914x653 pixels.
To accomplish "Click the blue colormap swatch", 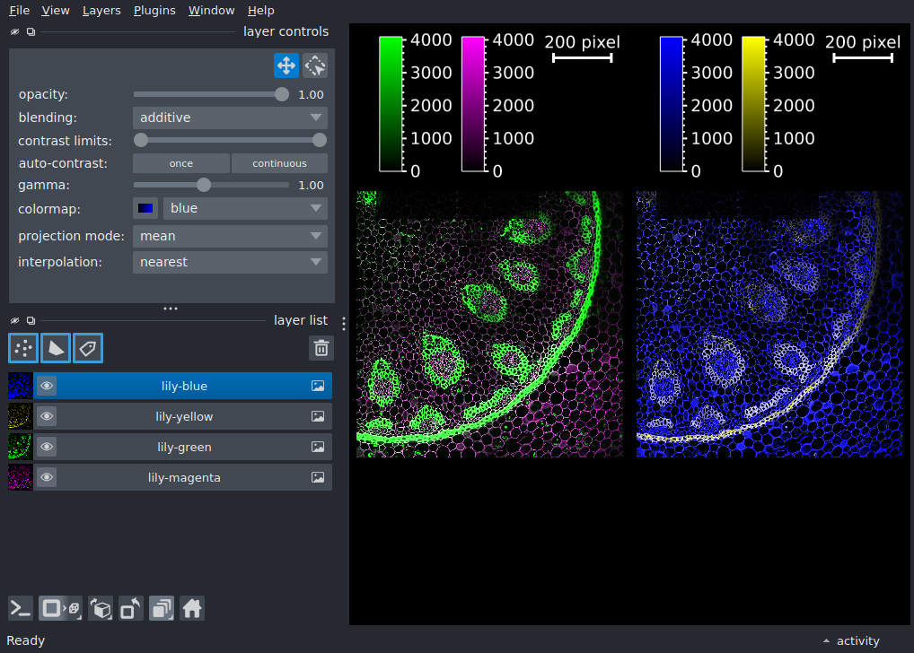I will [x=145, y=208].
